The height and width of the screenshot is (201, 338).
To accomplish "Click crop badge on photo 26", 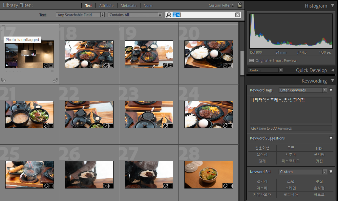I will 111,186.
